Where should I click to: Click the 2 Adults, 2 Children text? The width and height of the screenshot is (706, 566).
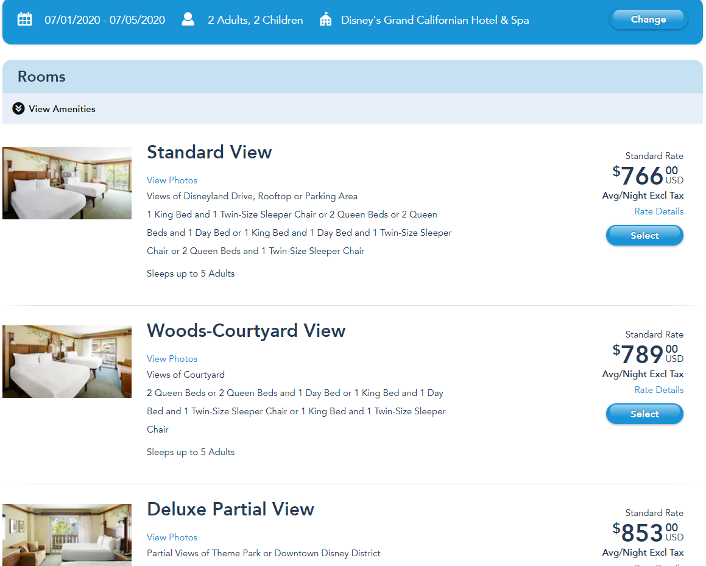point(255,20)
